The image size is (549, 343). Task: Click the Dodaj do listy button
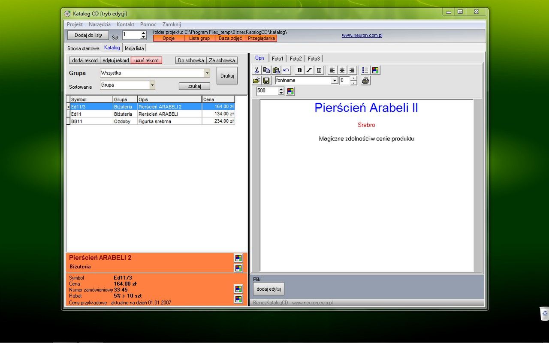[88, 35]
